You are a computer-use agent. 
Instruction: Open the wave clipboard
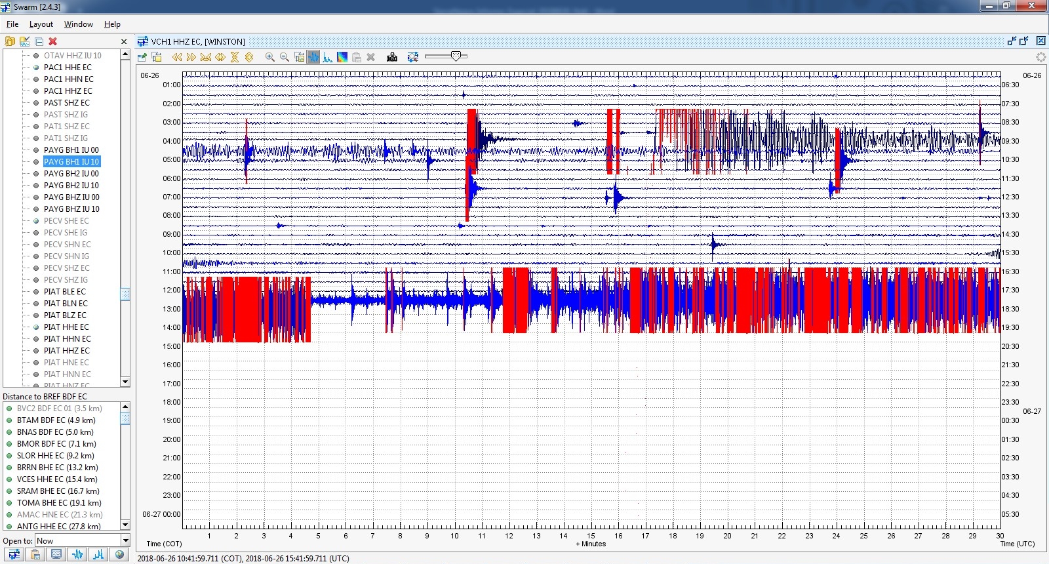(x=35, y=555)
